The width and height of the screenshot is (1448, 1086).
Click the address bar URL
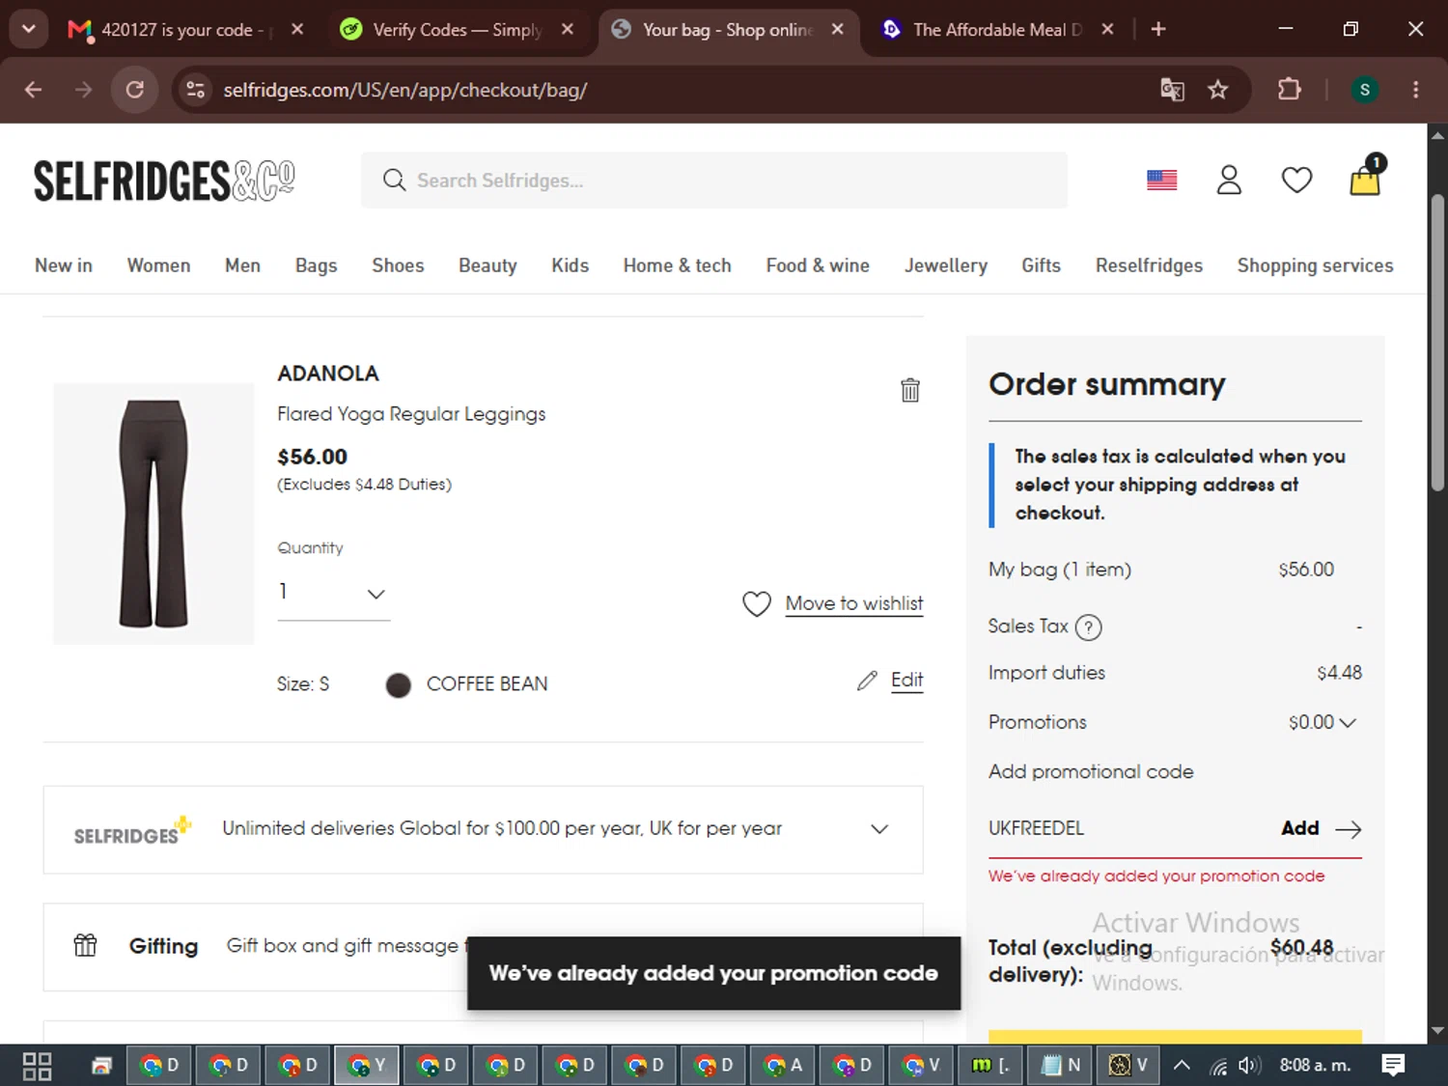click(405, 90)
